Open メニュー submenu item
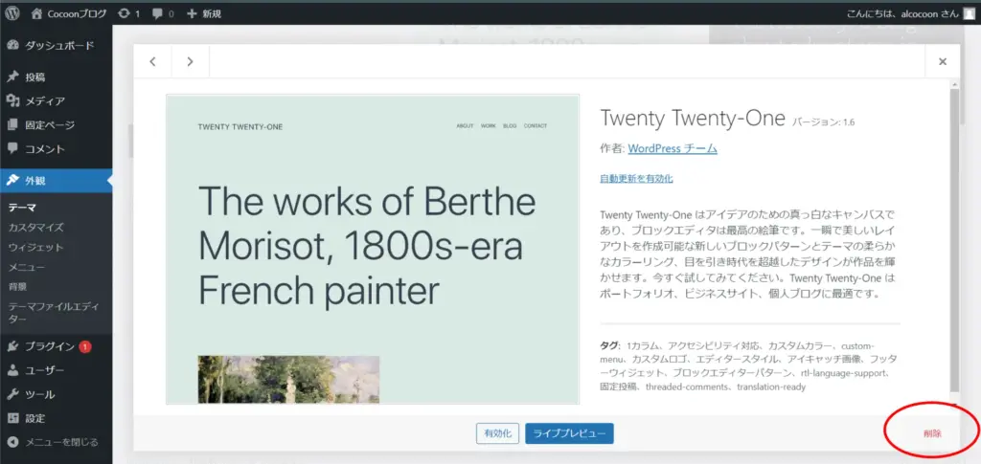Viewport: 981px width, 464px height. click(26, 267)
